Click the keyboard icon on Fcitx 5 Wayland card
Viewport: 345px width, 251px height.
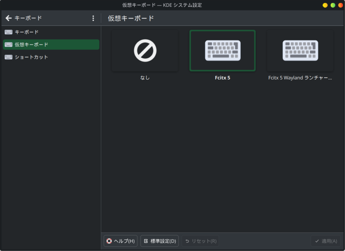(x=300, y=51)
